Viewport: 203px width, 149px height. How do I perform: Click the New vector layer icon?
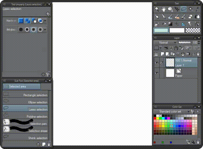(168, 54)
